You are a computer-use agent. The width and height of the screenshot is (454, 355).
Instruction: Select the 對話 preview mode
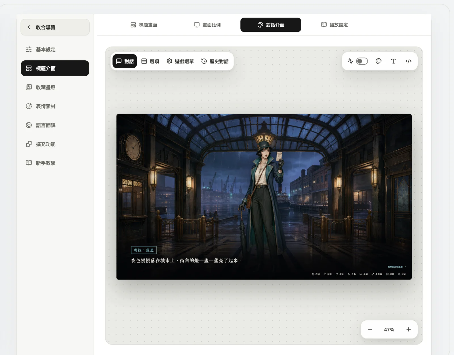tap(125, 61)
